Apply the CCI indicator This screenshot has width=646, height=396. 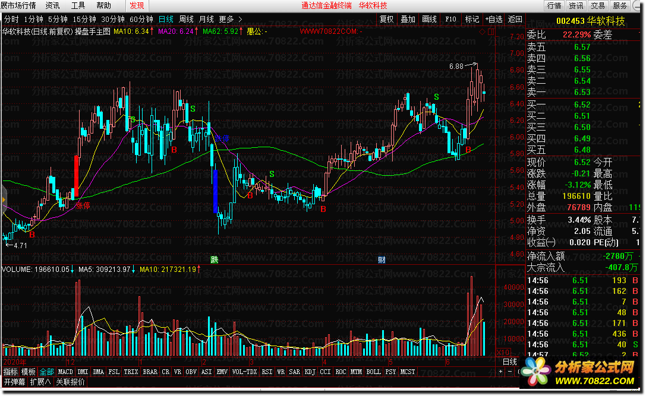point(326,372)
